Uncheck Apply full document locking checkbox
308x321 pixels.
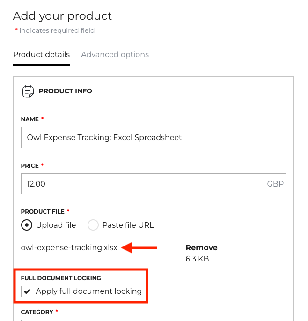(27, 291)
